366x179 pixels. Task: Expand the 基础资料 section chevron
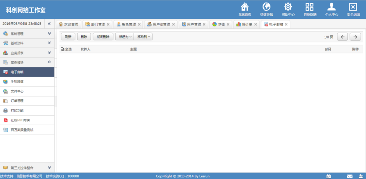pyautogui.click(x=49, y=43)
